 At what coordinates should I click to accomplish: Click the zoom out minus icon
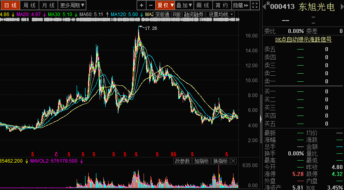click(x=151, y=5)
